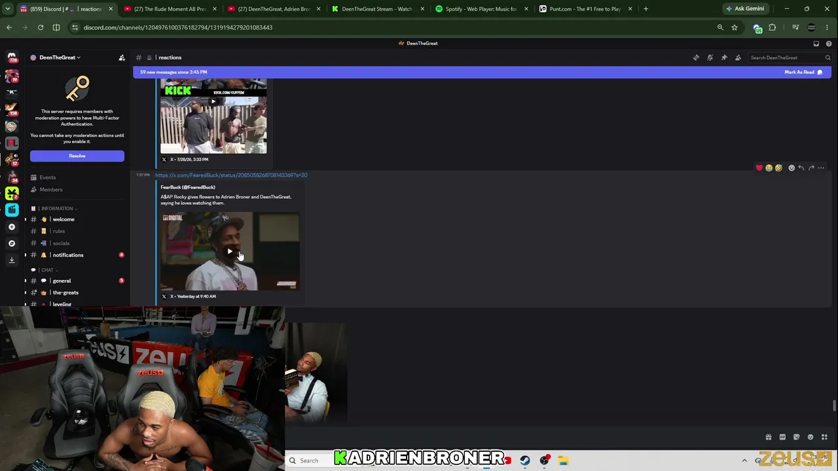The height and width of the screenshot is (471, 838).
Task: Reload the Discord page
Action: 41,27
